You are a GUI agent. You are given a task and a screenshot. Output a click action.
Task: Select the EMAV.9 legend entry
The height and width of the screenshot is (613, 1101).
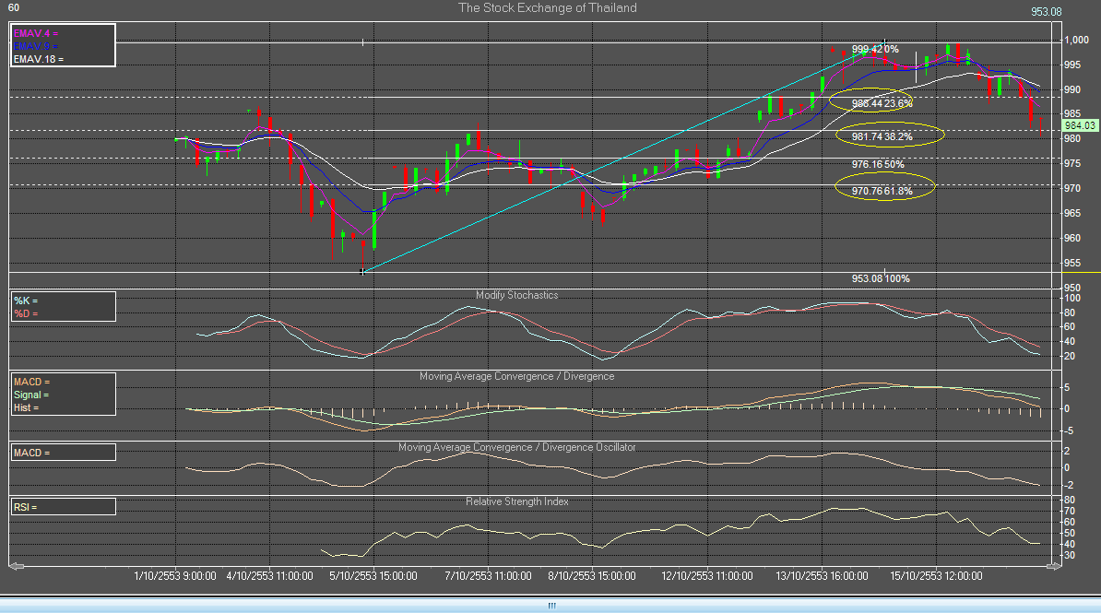tap(36, 46)
